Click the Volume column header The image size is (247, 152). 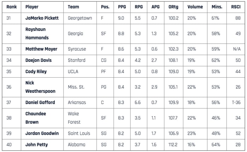point(195,7)
